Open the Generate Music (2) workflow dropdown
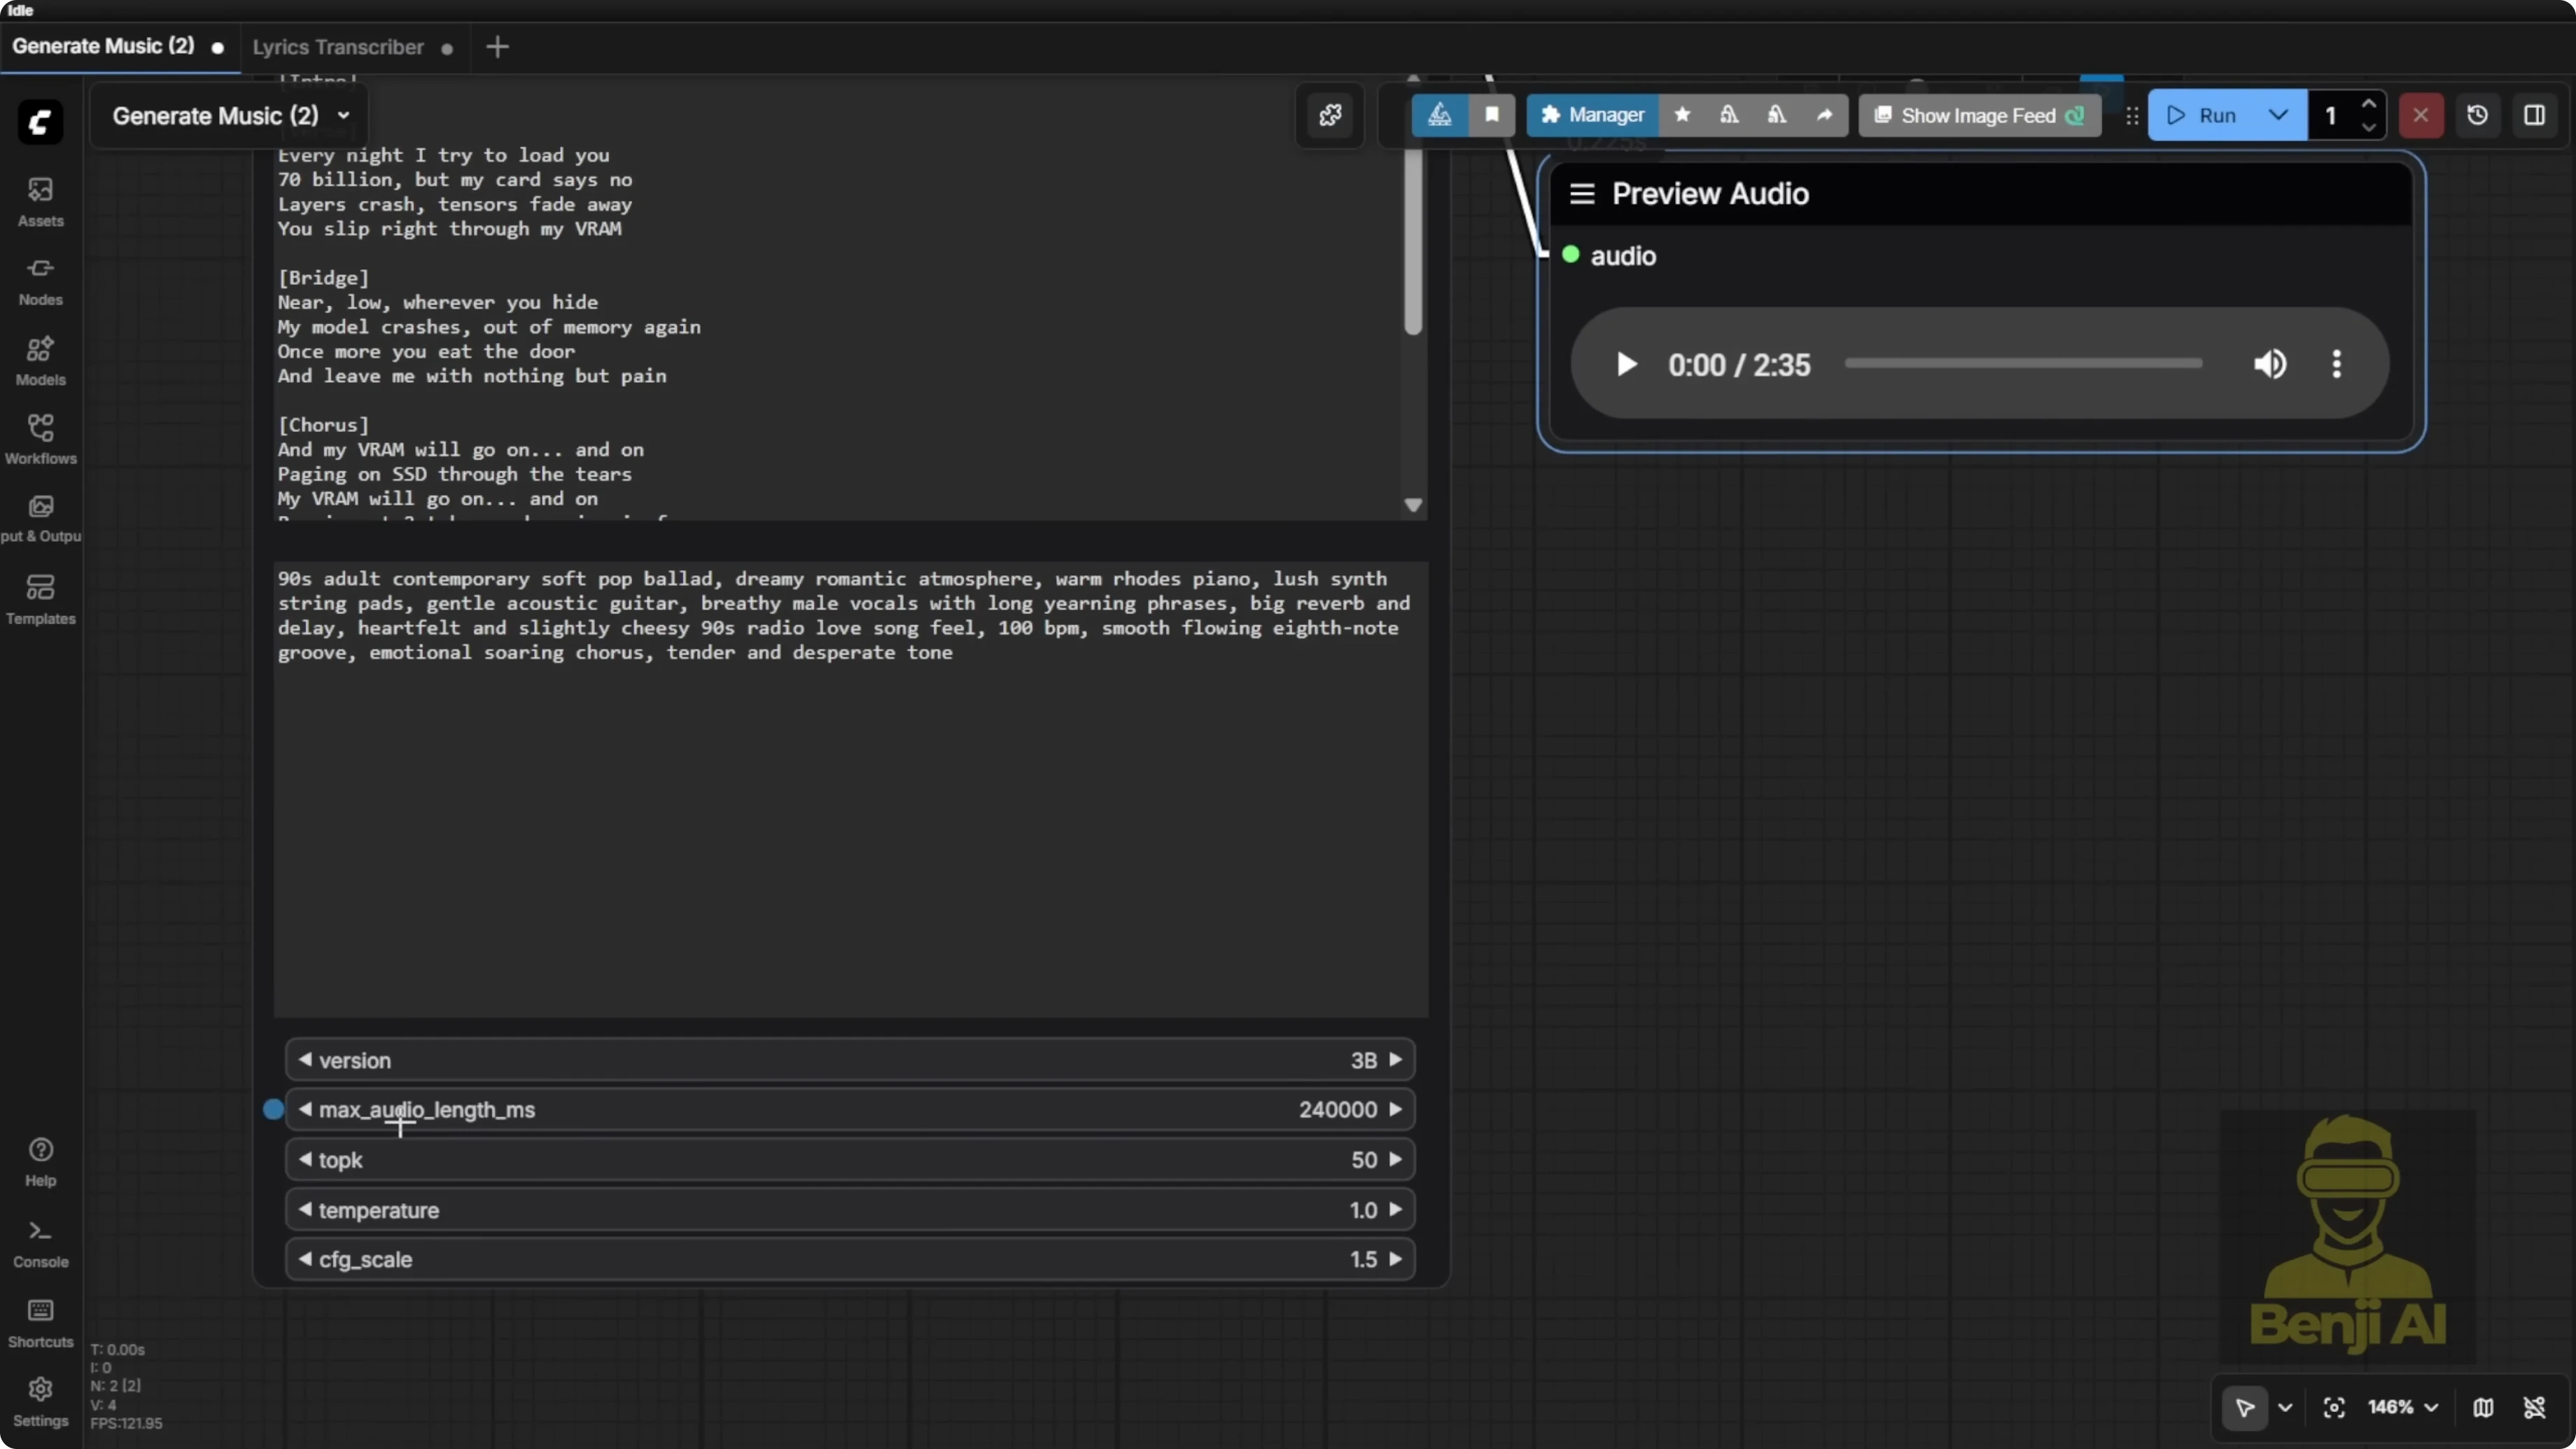Screen dimensions: 2576x1449 click(x=343, y=115)
